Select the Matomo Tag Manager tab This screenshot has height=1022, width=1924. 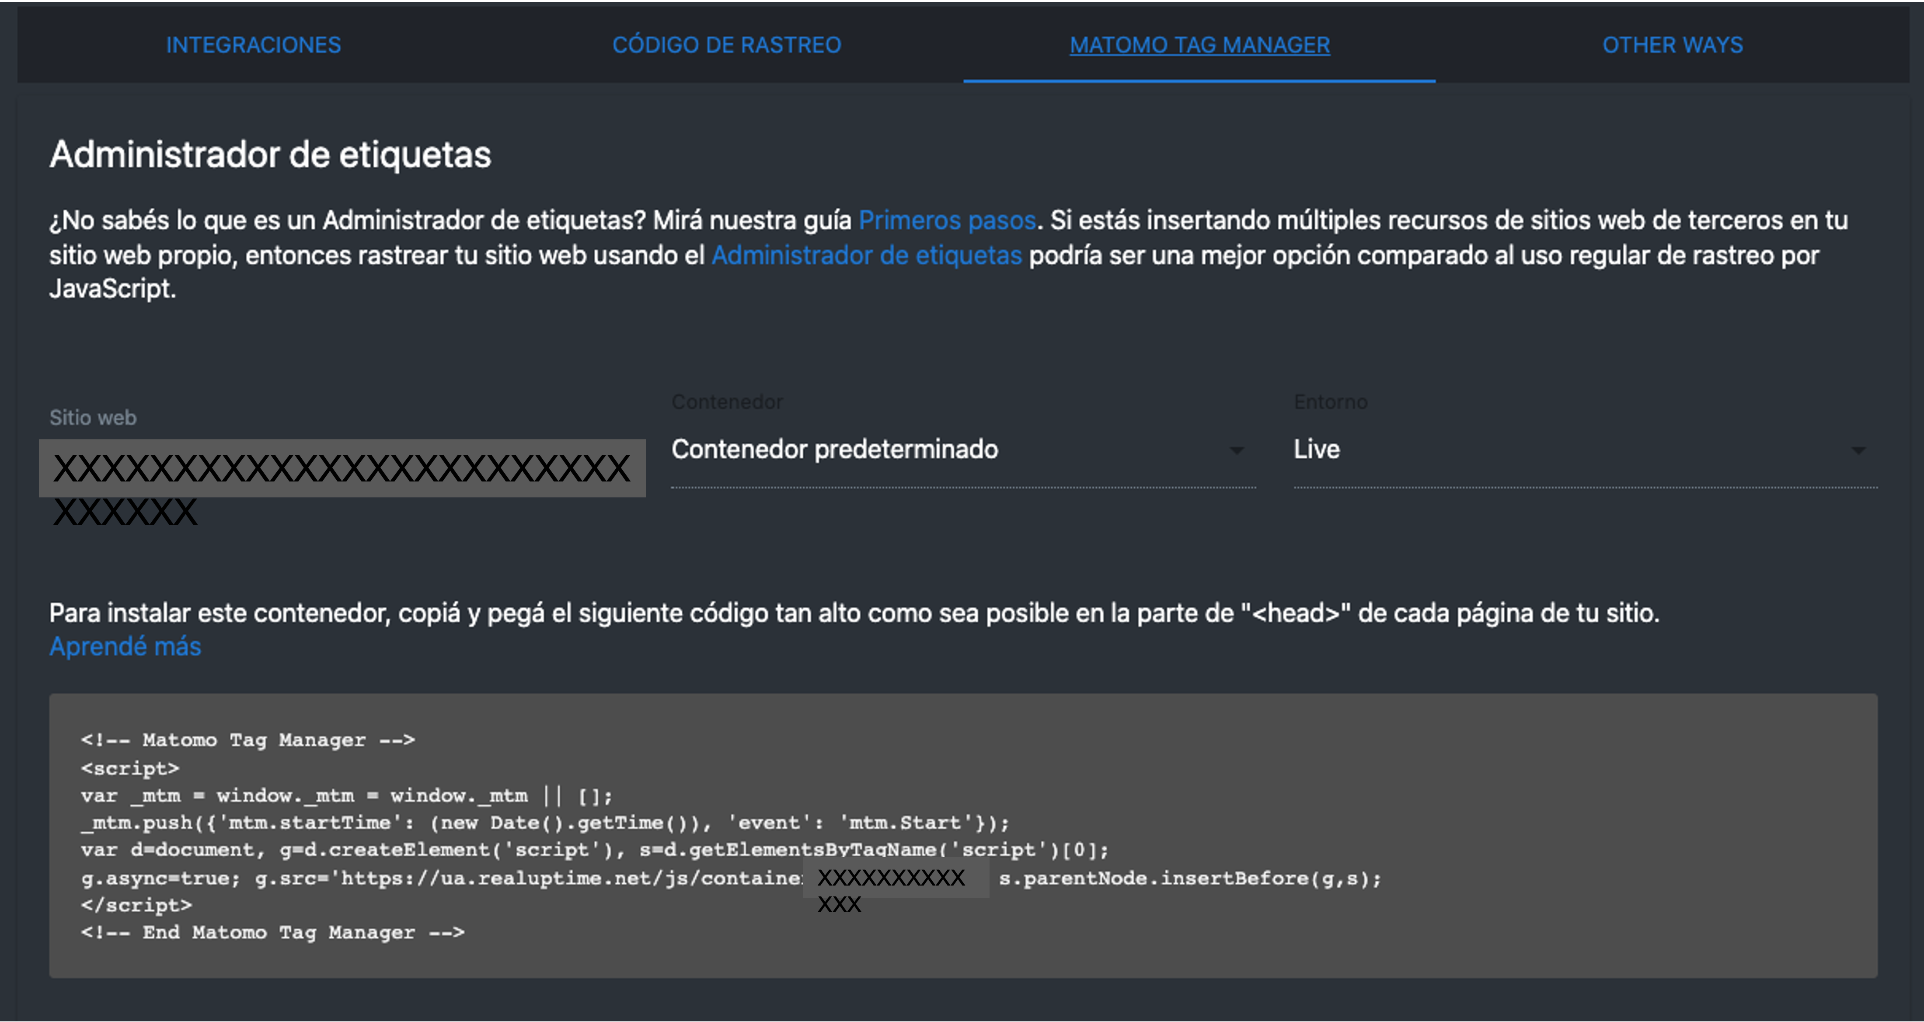(1199, 45)
